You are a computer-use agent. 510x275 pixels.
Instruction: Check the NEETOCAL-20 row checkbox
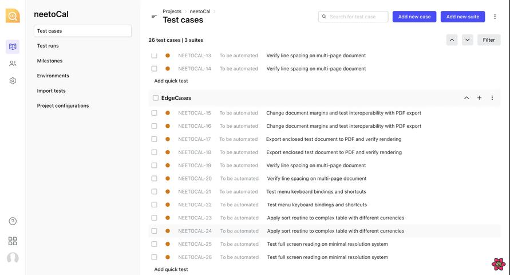(154, 178)
